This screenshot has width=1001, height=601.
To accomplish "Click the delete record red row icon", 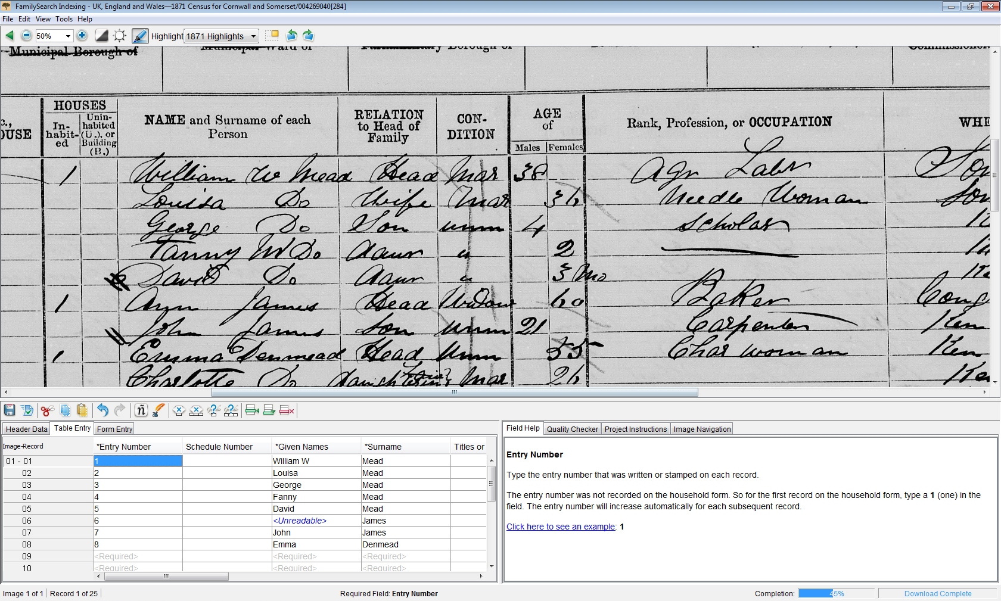I will 287,410.
